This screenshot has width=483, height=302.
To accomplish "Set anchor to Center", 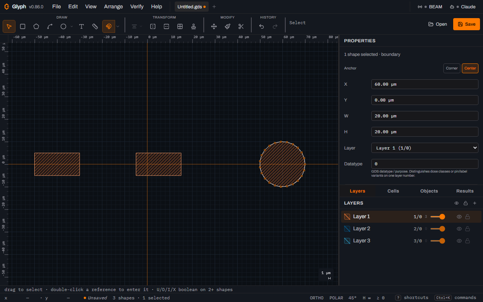I will (470, 68).
